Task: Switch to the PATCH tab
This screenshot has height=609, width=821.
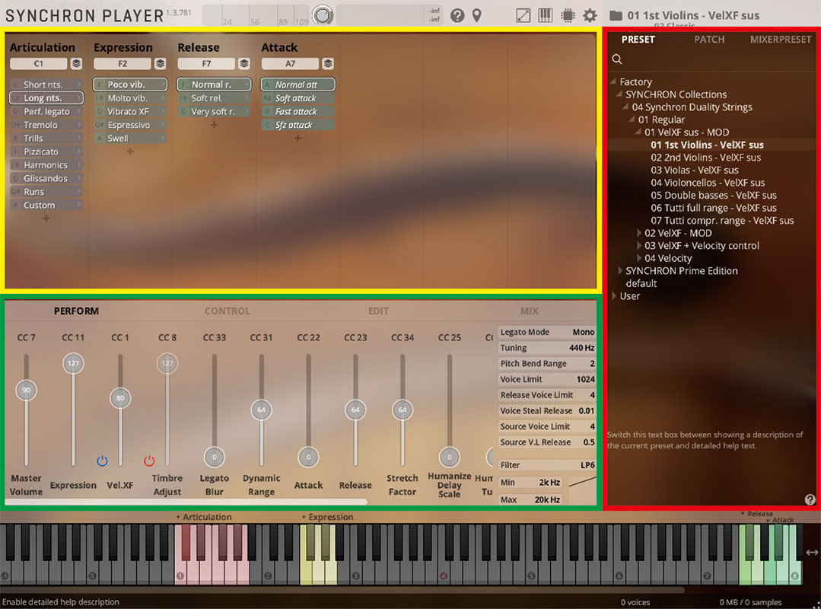Action: pyautogui.click(x=709, y=40)
